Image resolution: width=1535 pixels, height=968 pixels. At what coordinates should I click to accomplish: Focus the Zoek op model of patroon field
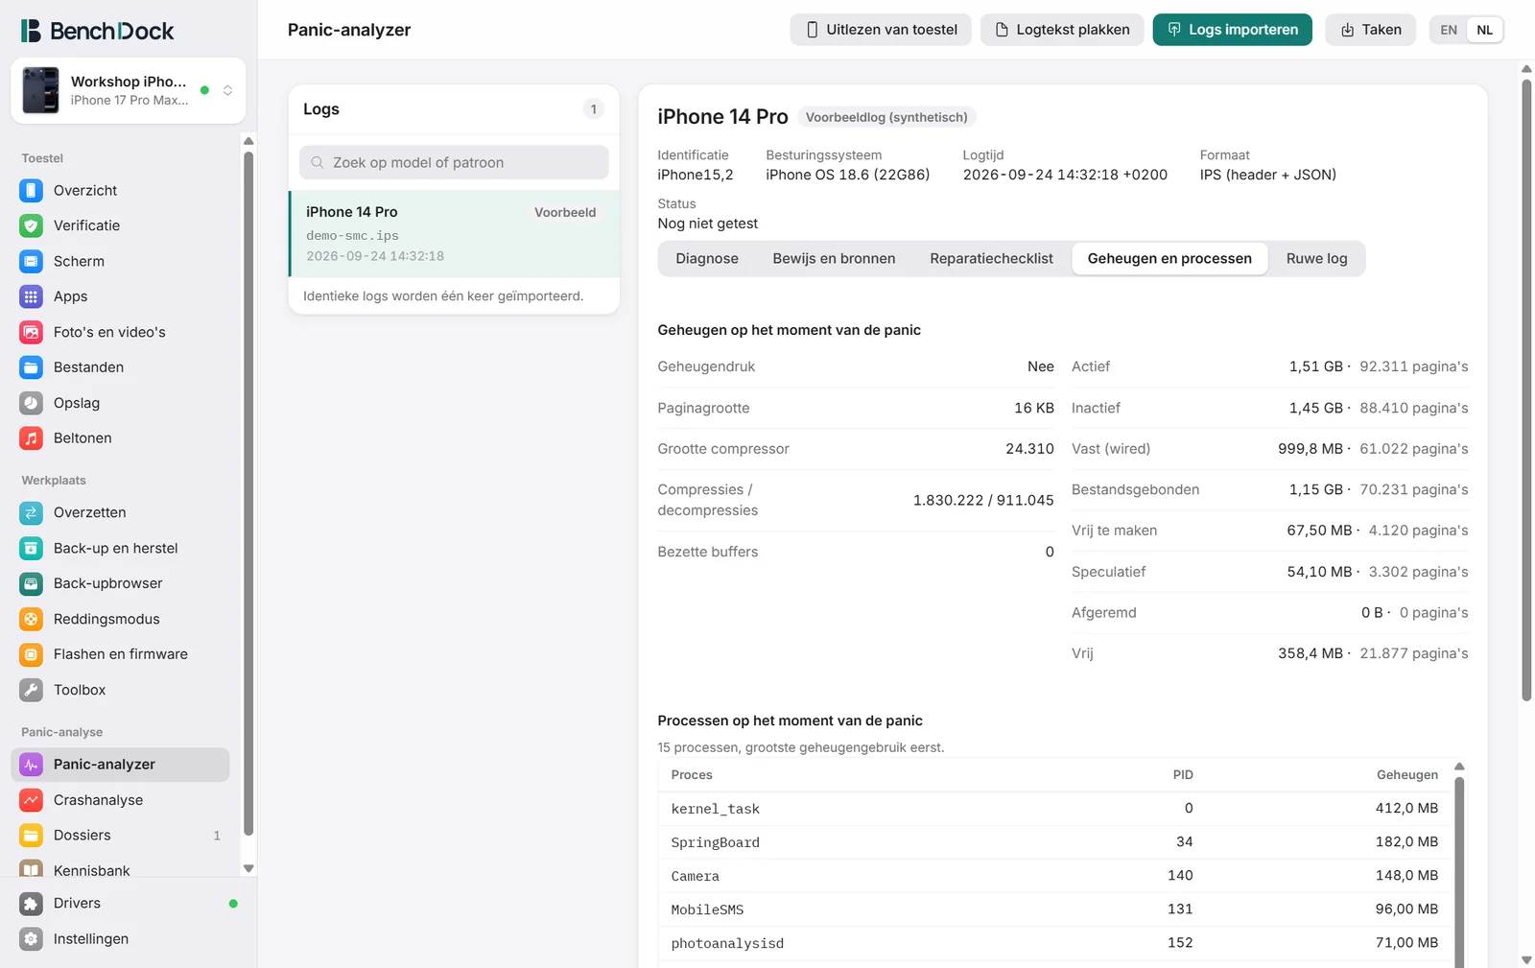click(x=454, y=163)
